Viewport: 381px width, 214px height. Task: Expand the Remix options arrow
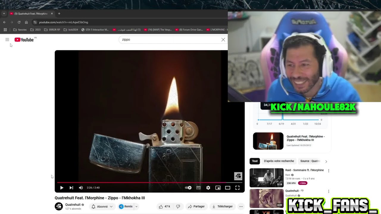(136, 207)
